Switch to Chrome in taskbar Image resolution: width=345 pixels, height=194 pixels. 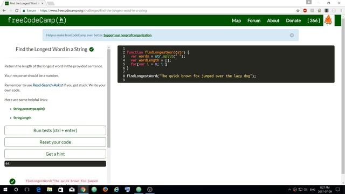tap(83, 189)
